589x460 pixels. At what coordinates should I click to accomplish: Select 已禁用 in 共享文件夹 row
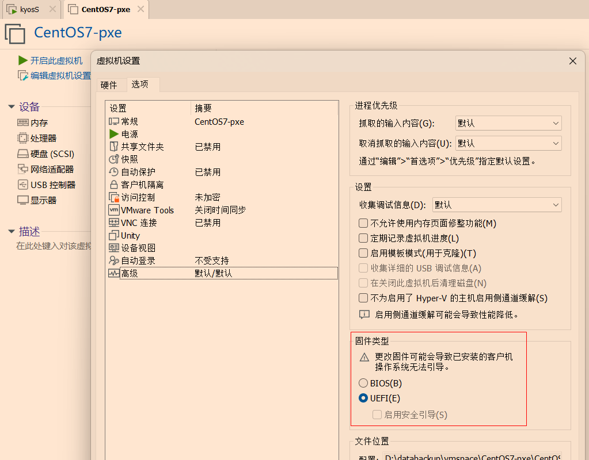point(208,147)
